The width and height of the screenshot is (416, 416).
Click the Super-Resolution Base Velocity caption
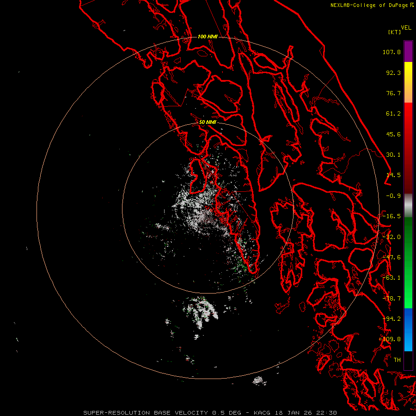coord(210,413)
